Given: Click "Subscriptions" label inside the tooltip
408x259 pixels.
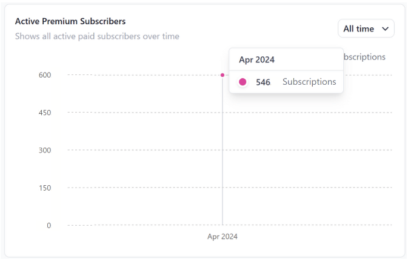Looking at the screenshot, I should click(309, 82).
